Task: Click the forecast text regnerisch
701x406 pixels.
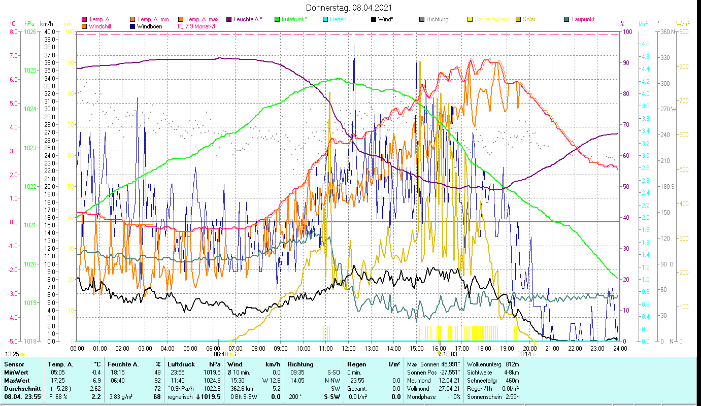Action: (180, 397)
